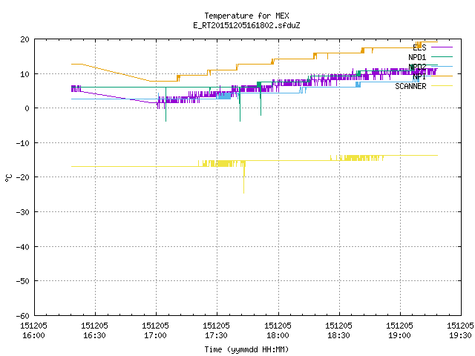Click the y-axis tick label "-10"

23,143
